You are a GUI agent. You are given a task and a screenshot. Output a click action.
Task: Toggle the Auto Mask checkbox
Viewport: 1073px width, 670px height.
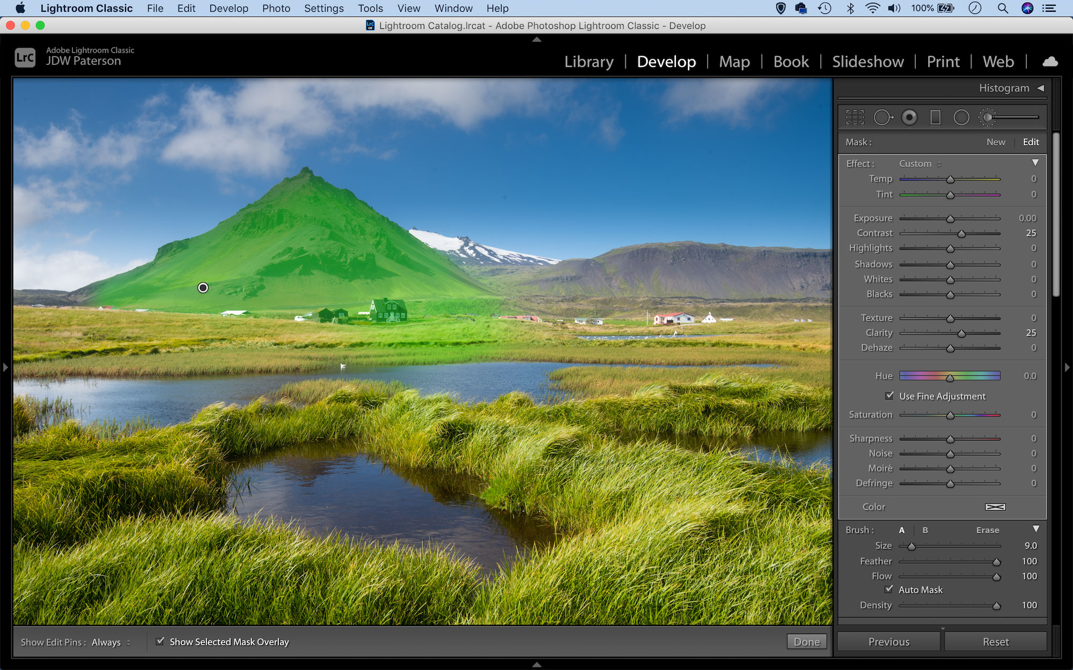pyautogui.click(x=890, y=589)
